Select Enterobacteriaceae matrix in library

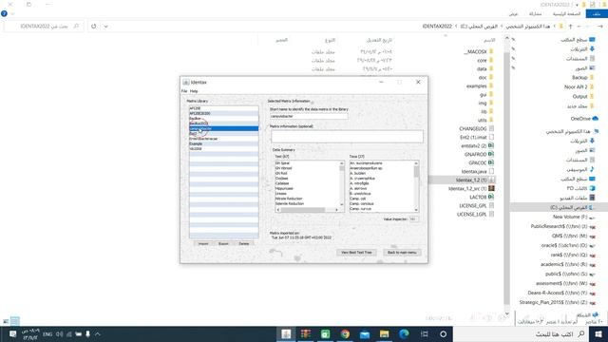(x=224, y=139)
